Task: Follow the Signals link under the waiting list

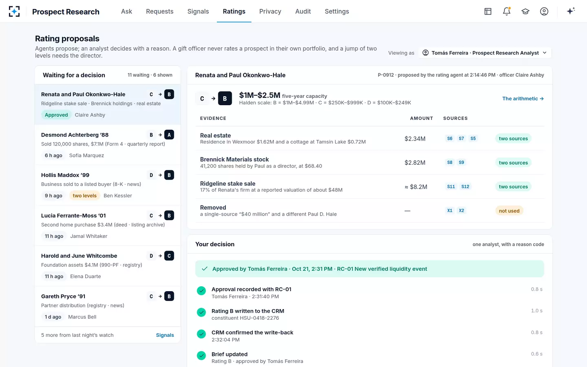Action: point(165,335)
